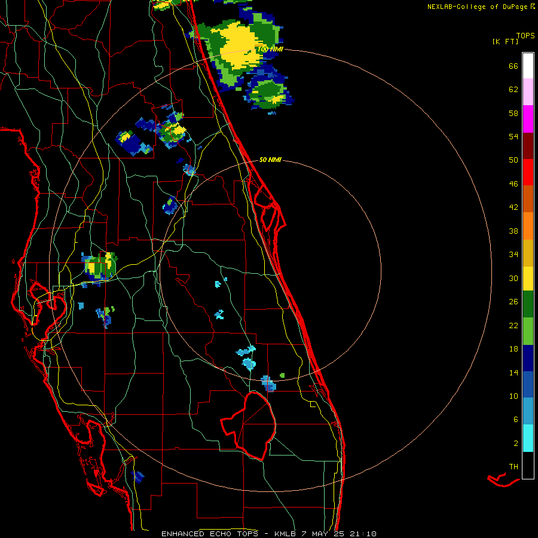Click the Lake Okeechobee outline on the map

pyautogui.click(x=248, y=426)
